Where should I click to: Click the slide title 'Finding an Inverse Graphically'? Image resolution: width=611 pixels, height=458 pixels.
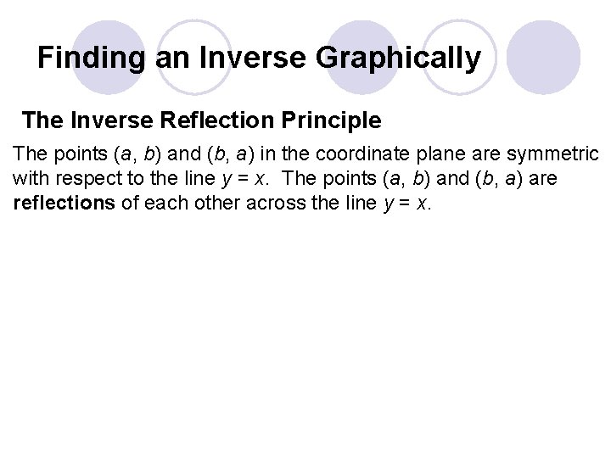(259, 58)
